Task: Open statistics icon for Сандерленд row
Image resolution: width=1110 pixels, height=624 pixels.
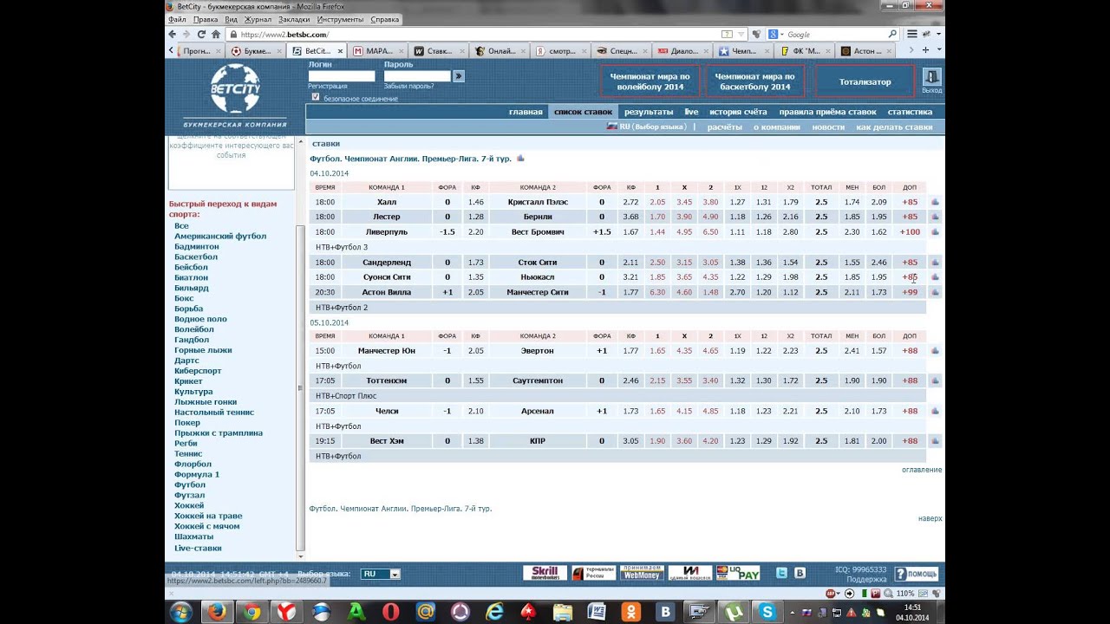Action: 935,262
